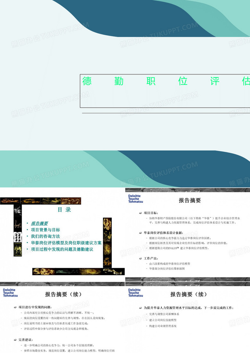Click the 目录 slide heading
Viewport: 250px width, 353px height.
64,209
